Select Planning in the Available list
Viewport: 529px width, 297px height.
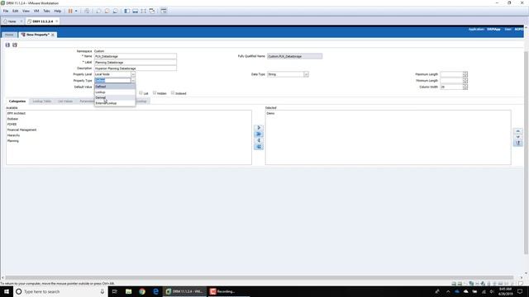(x=13, y=141)
